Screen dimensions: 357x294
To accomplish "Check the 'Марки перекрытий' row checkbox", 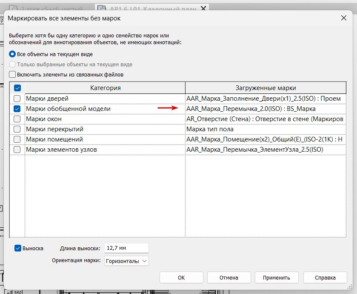I will coord(17,129).
